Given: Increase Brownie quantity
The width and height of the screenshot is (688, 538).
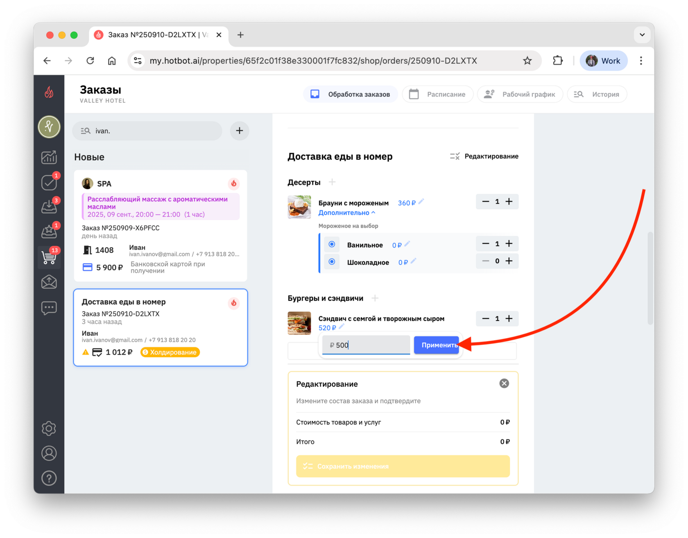Looking at the screenshot, I should click(509, 202).
